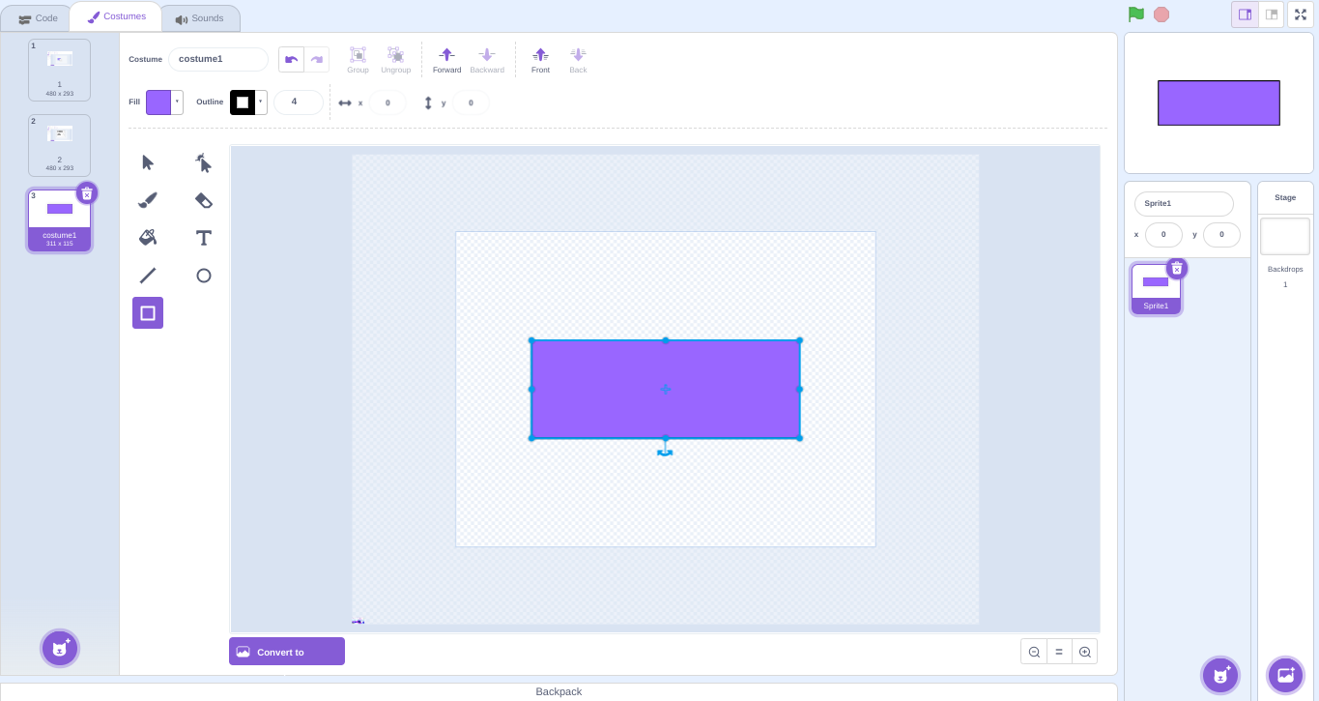Image resolution: width=1319 pixels, height=701 pixels.
Task: Enter full screen stage mode
Action: coord(1300,15)
